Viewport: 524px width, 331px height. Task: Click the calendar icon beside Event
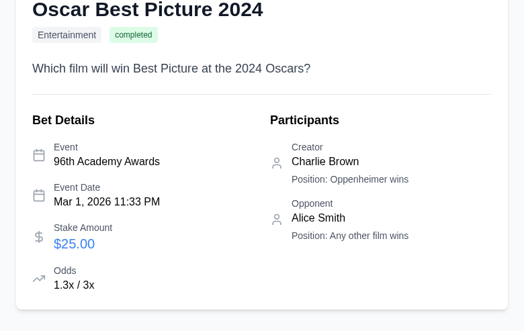[x=39, y=155]
